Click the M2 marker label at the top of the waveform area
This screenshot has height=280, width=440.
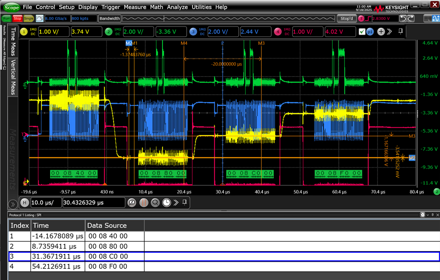click(x=129, y=43)
